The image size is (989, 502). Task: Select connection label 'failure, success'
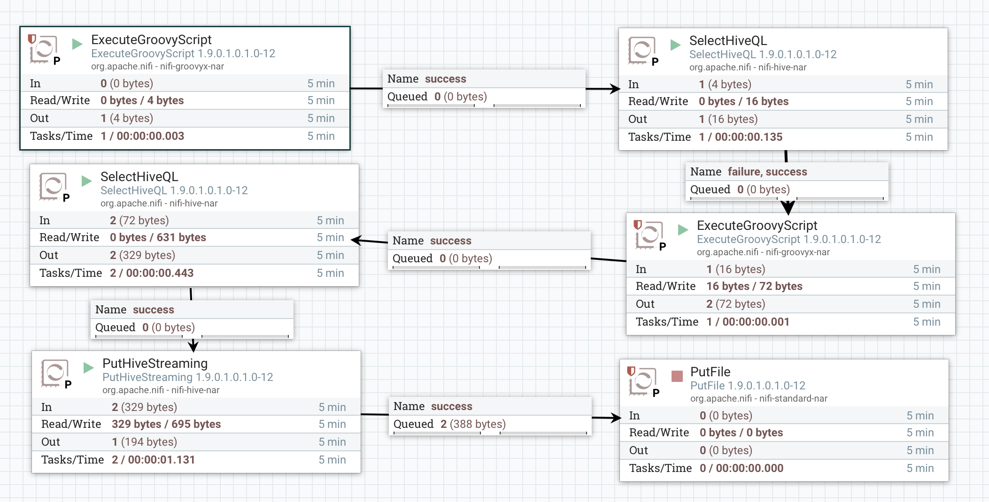point(767,172)
